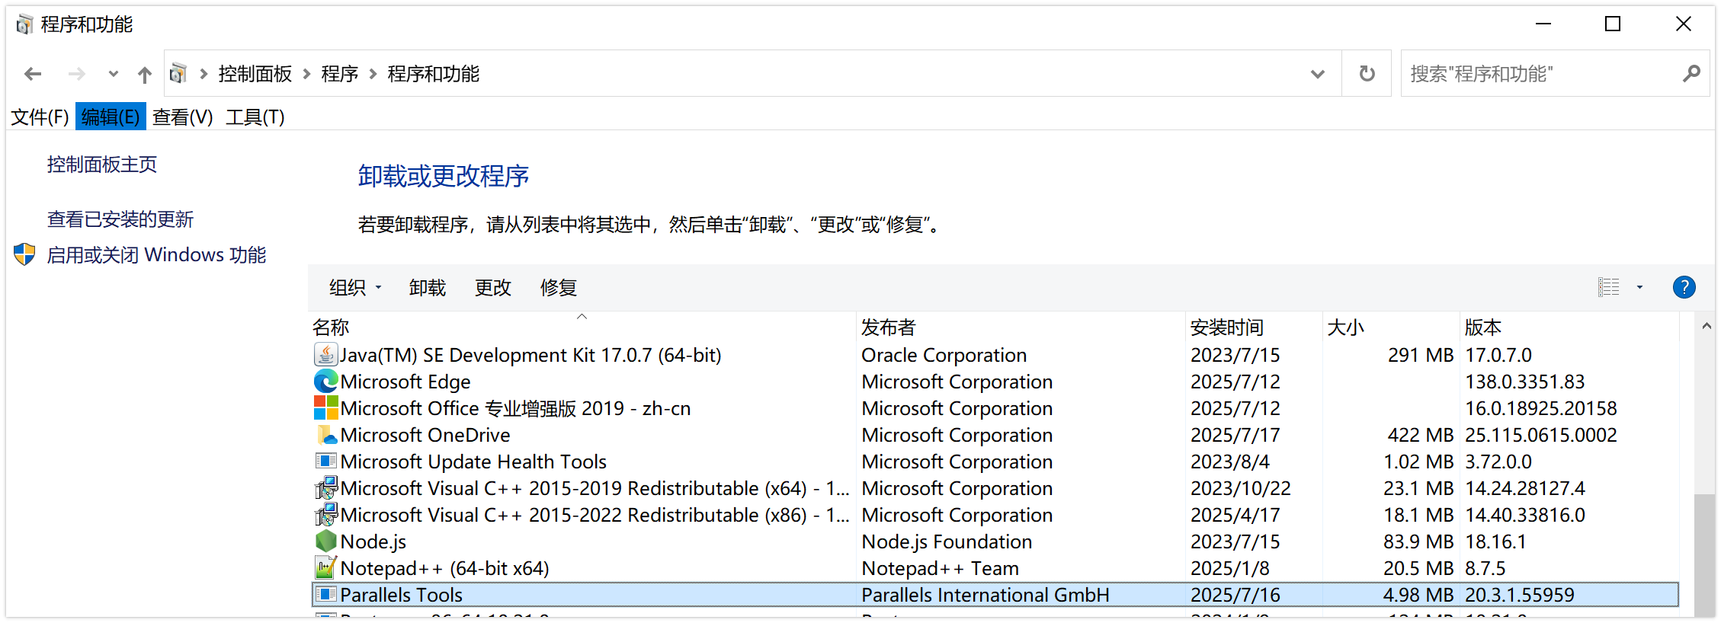
Task: Click the 修复 button
Action: 559,287
